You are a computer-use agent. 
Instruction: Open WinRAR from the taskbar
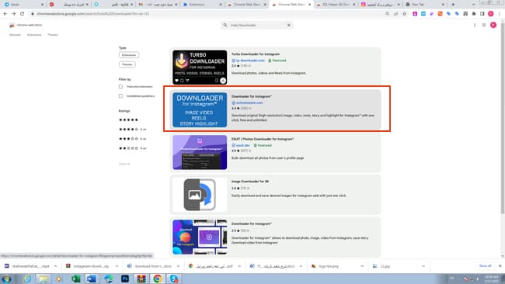tap(141, 279)
